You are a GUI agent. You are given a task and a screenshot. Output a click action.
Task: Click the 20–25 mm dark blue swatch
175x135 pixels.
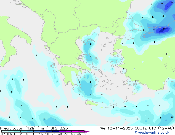(x=49, y=131)
